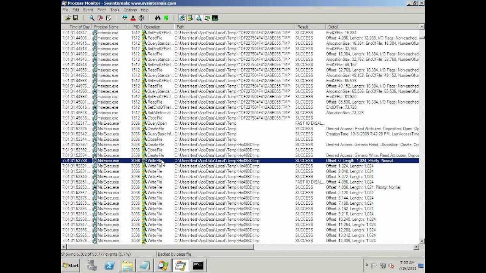Image resolution: width=486 pixels, height=273 pixels.
Task: Select the QueryOpen row for the Temp folder
Action: 240,124
